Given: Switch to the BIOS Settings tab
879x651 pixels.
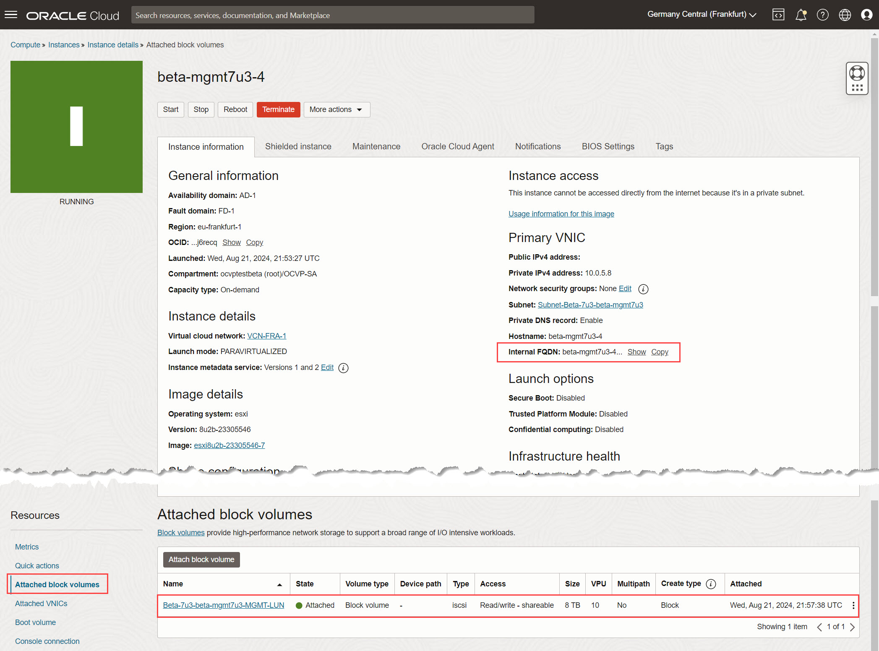Looking at the screenshot, I should click(608, 146).
